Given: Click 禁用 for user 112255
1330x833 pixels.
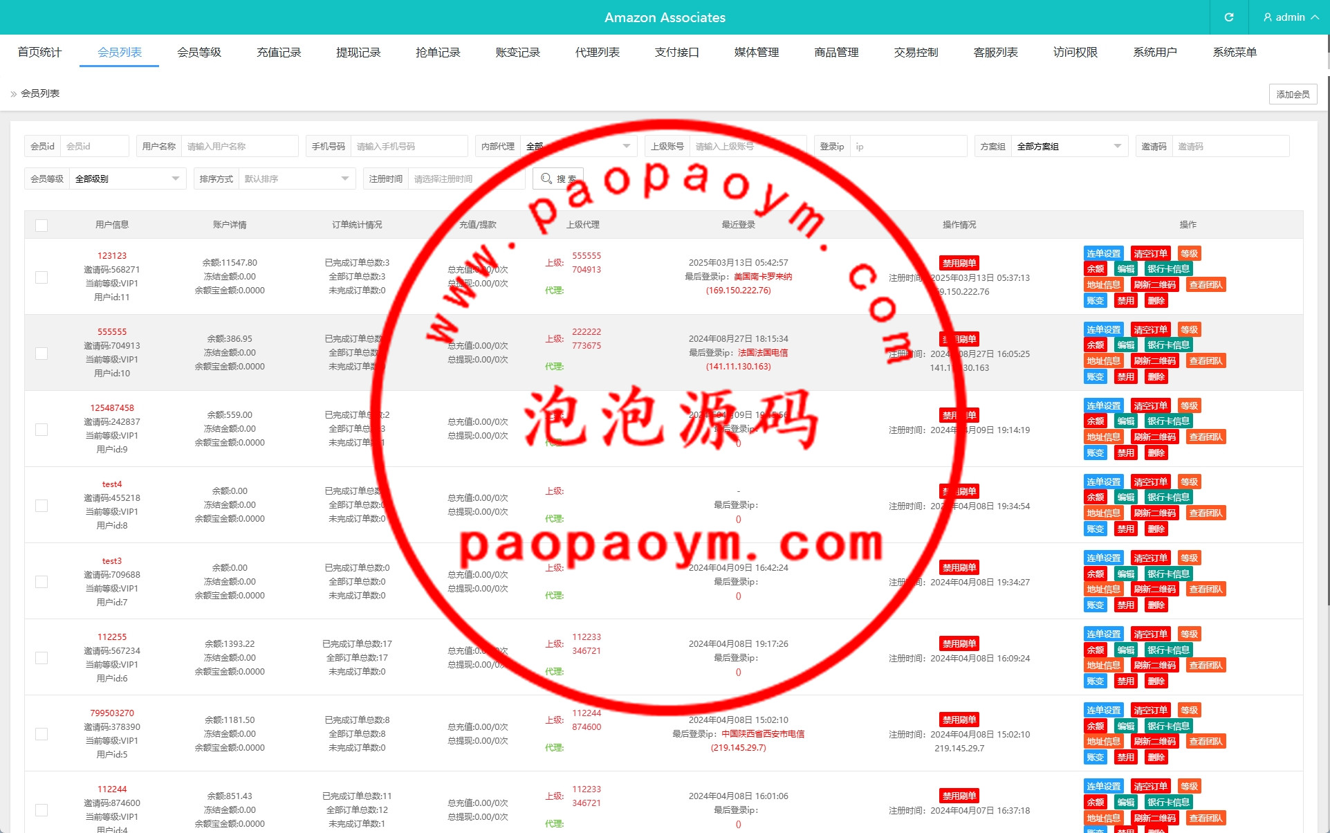Looking at the screenshot, I should (1125, 681).
